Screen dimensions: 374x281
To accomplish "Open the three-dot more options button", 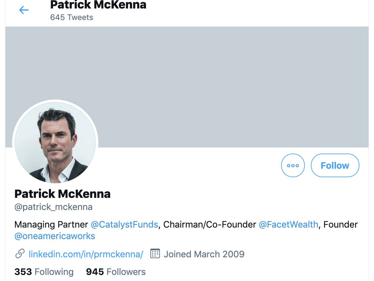I will [x=293, y=165].
